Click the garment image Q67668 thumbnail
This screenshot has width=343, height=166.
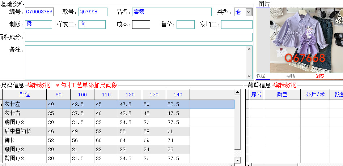click(x=306, y=40)
